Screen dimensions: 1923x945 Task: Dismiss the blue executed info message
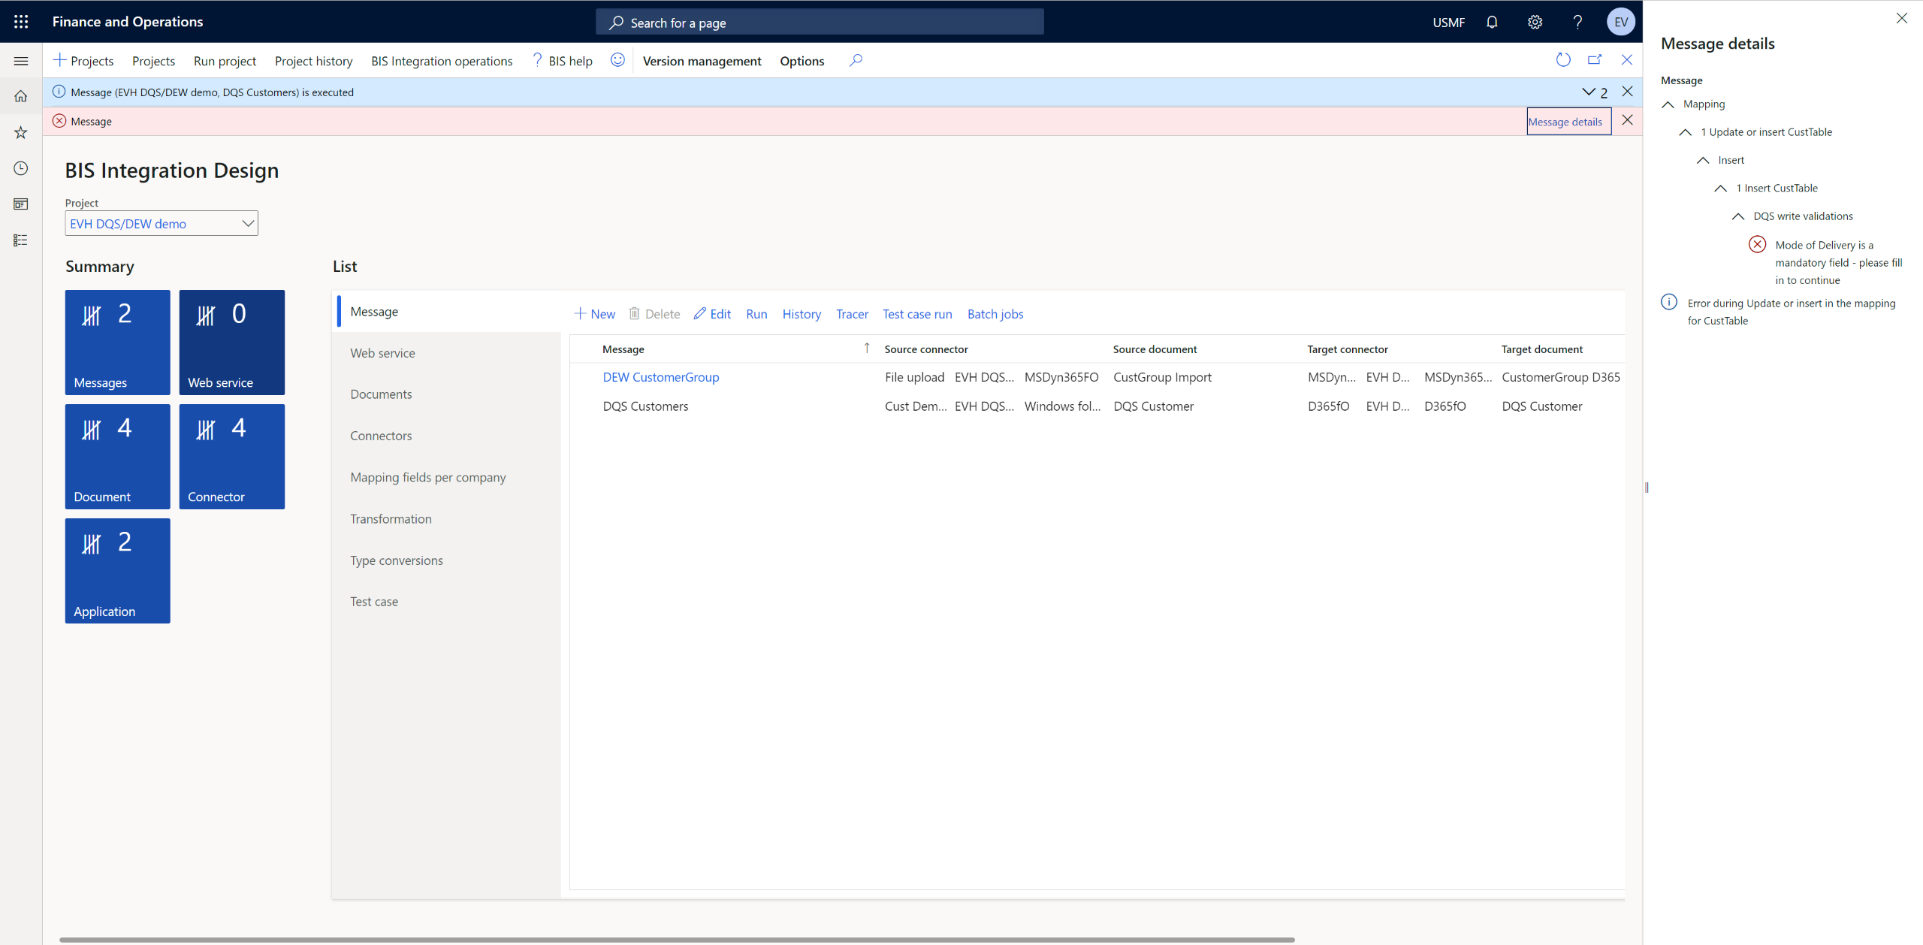pos(1627,92)
